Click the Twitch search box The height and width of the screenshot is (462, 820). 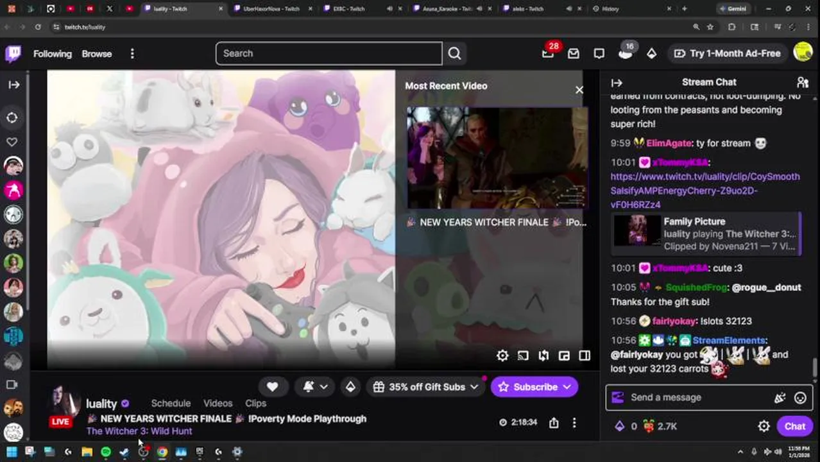[x=329, y=53]
